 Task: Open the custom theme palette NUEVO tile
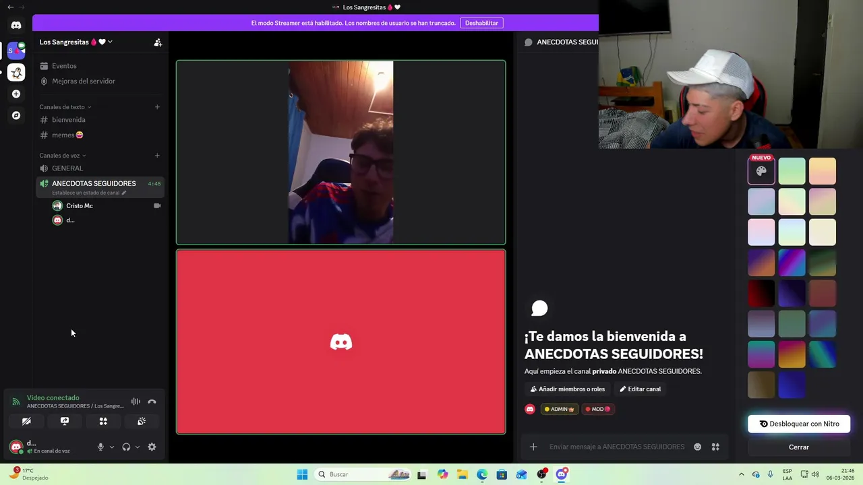coord(761,171)
